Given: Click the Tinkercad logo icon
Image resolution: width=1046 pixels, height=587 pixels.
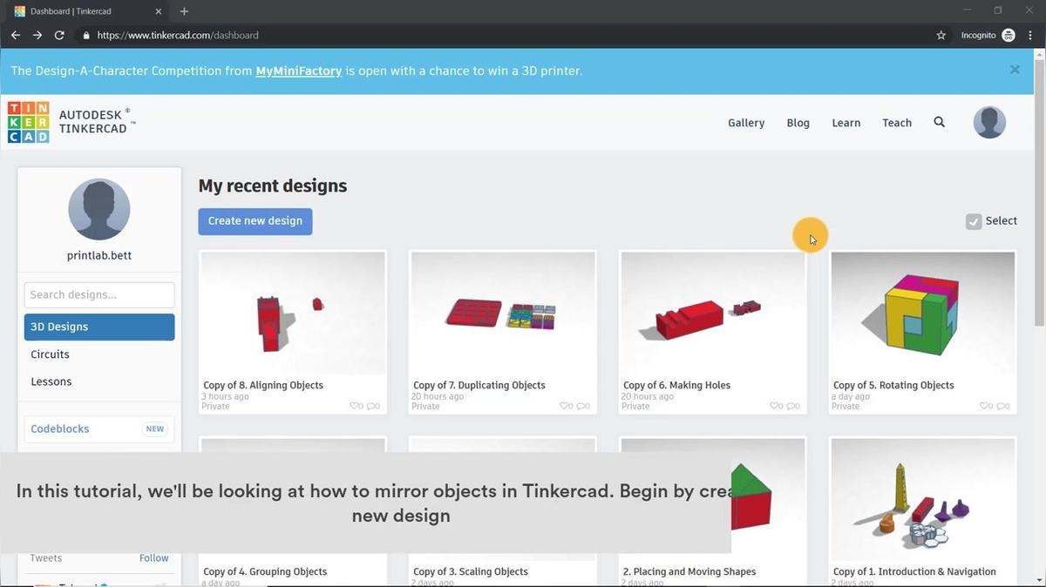Looking at the screenshot, I should click(28, 122).
